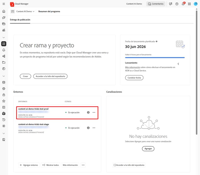This screenshot has height=175, width=200.
Task: Click the Comentarios button
Action: tap(156, 4)
